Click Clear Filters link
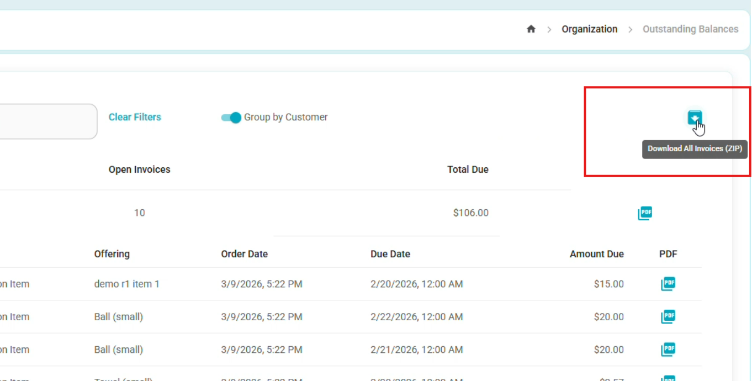 135,117
